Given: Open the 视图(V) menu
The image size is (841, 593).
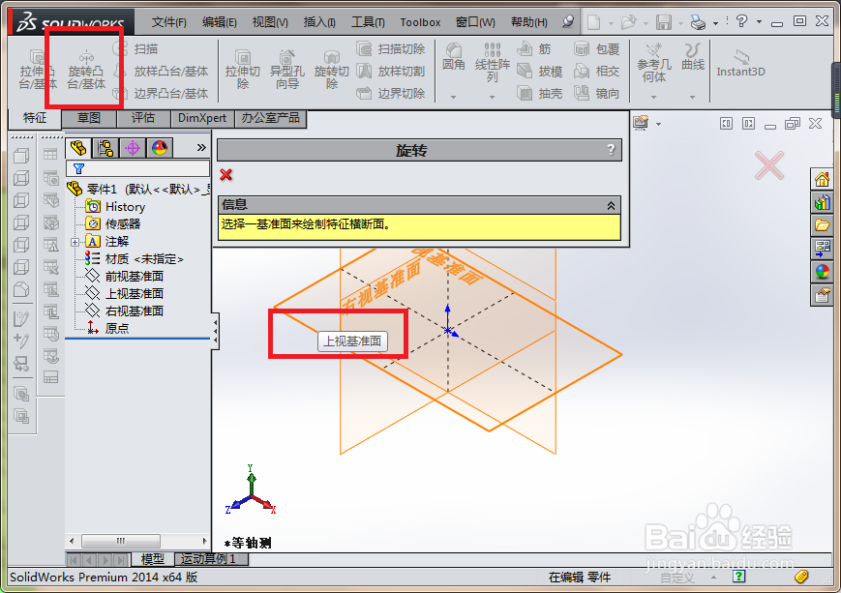Looking at the screenshot, I should click(270, 22).
